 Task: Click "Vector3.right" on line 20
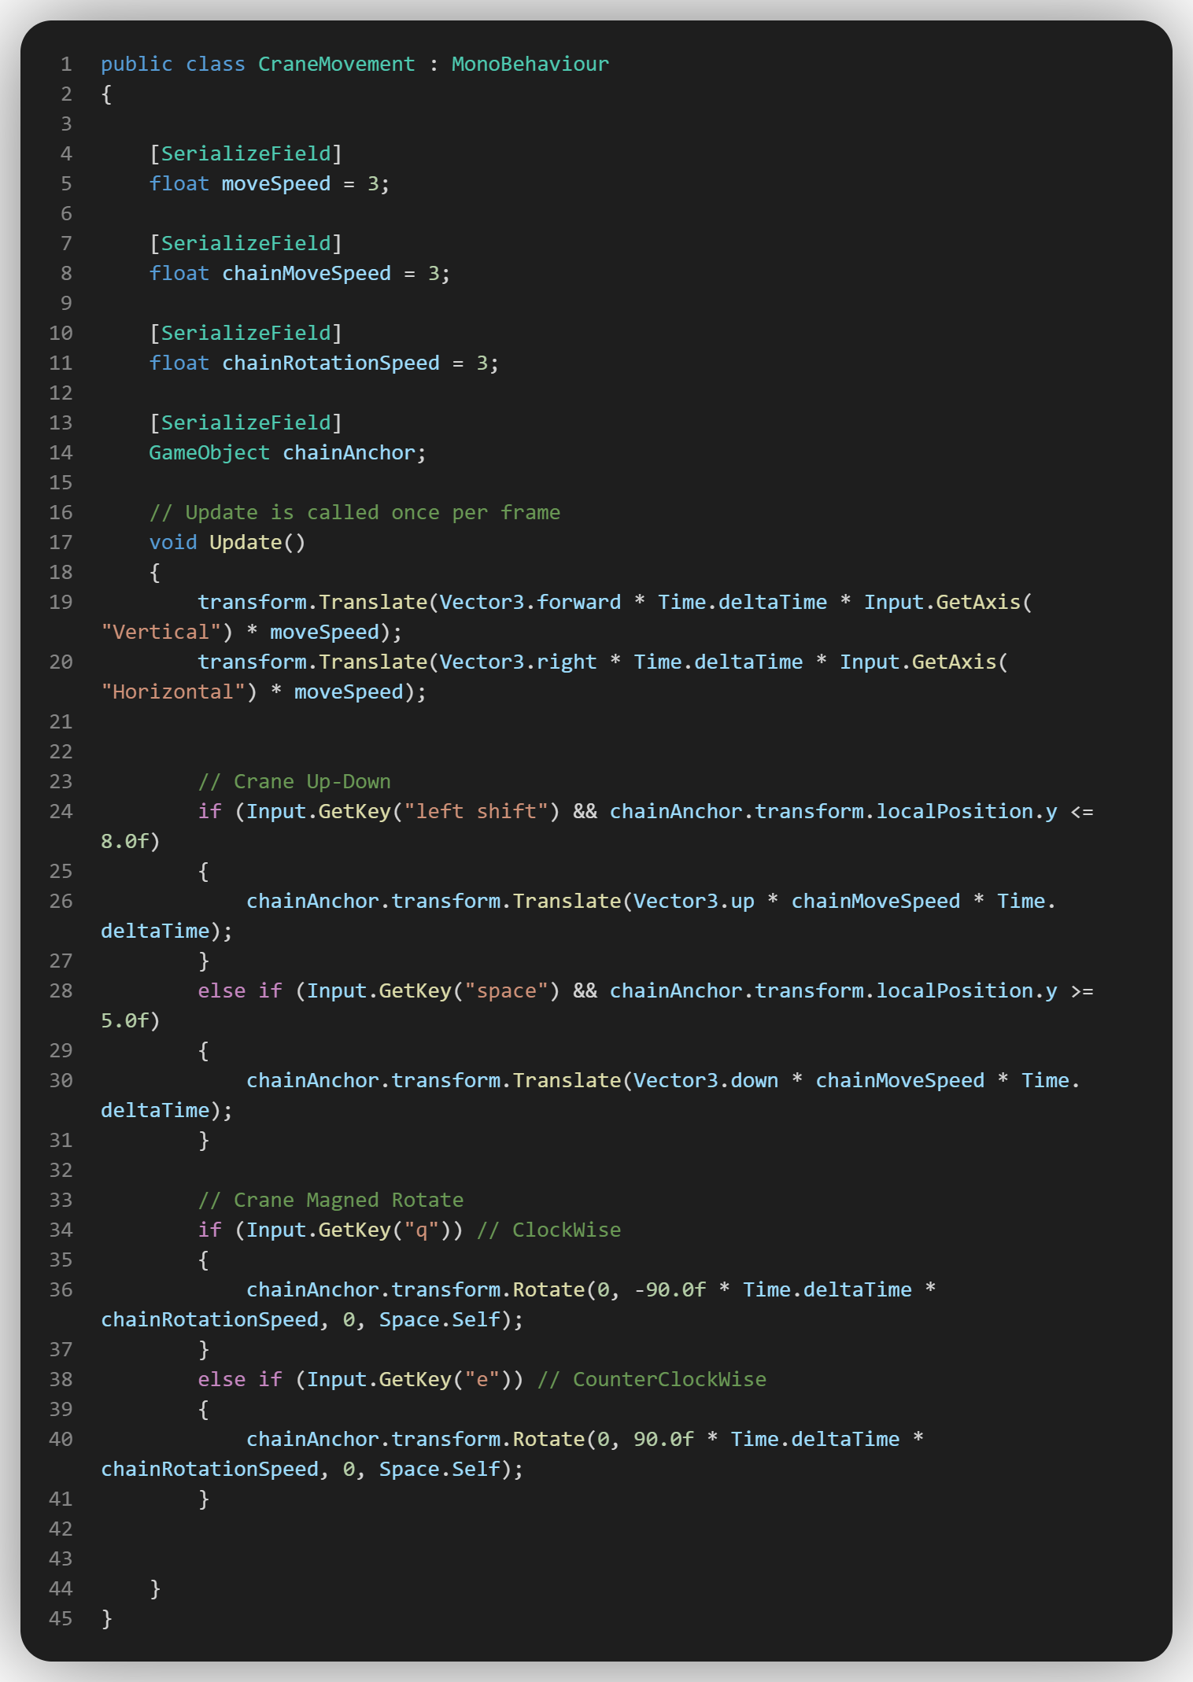click(x=519, y=662)
